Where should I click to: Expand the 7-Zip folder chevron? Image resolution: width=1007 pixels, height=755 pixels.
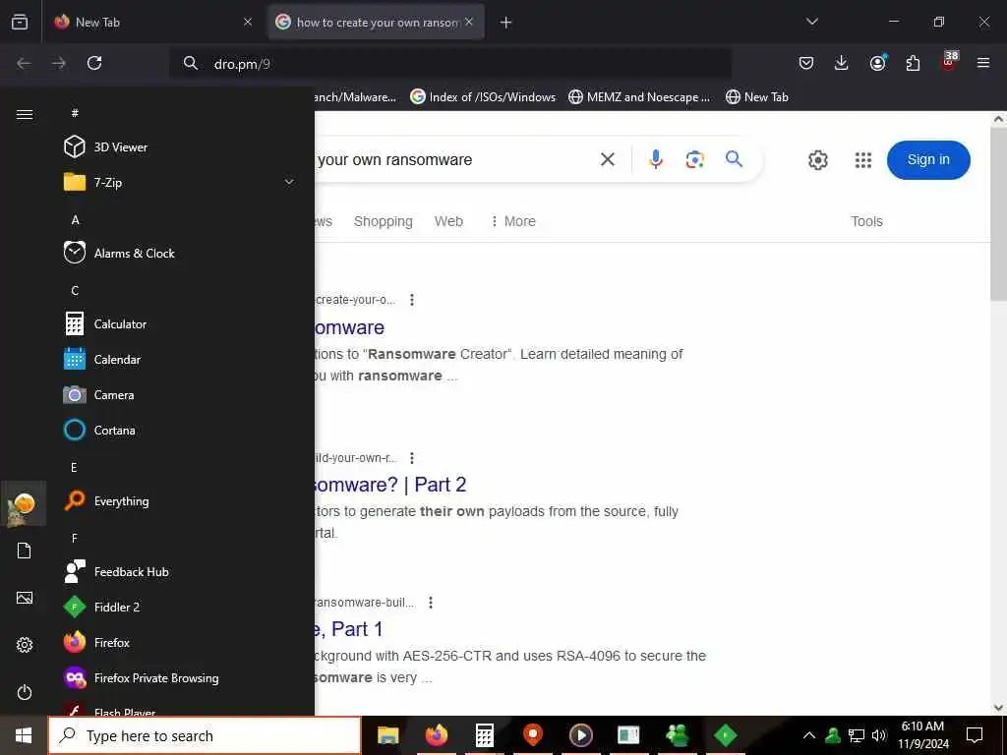289,182
